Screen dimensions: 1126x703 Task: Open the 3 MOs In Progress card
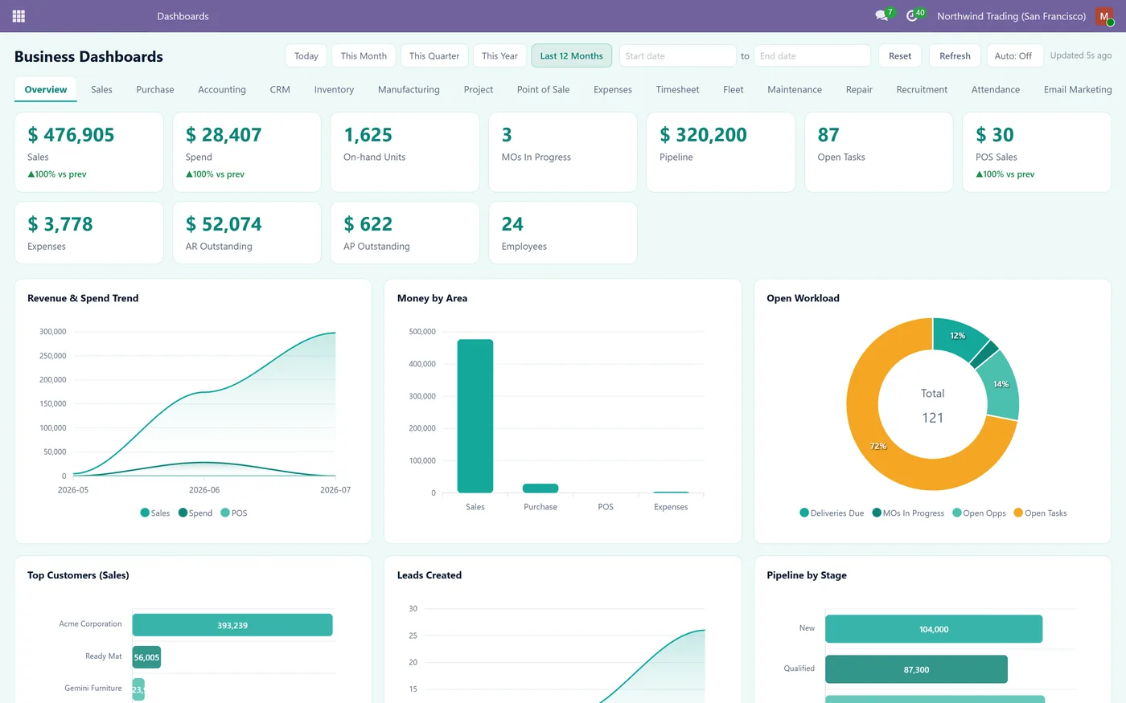563,152
